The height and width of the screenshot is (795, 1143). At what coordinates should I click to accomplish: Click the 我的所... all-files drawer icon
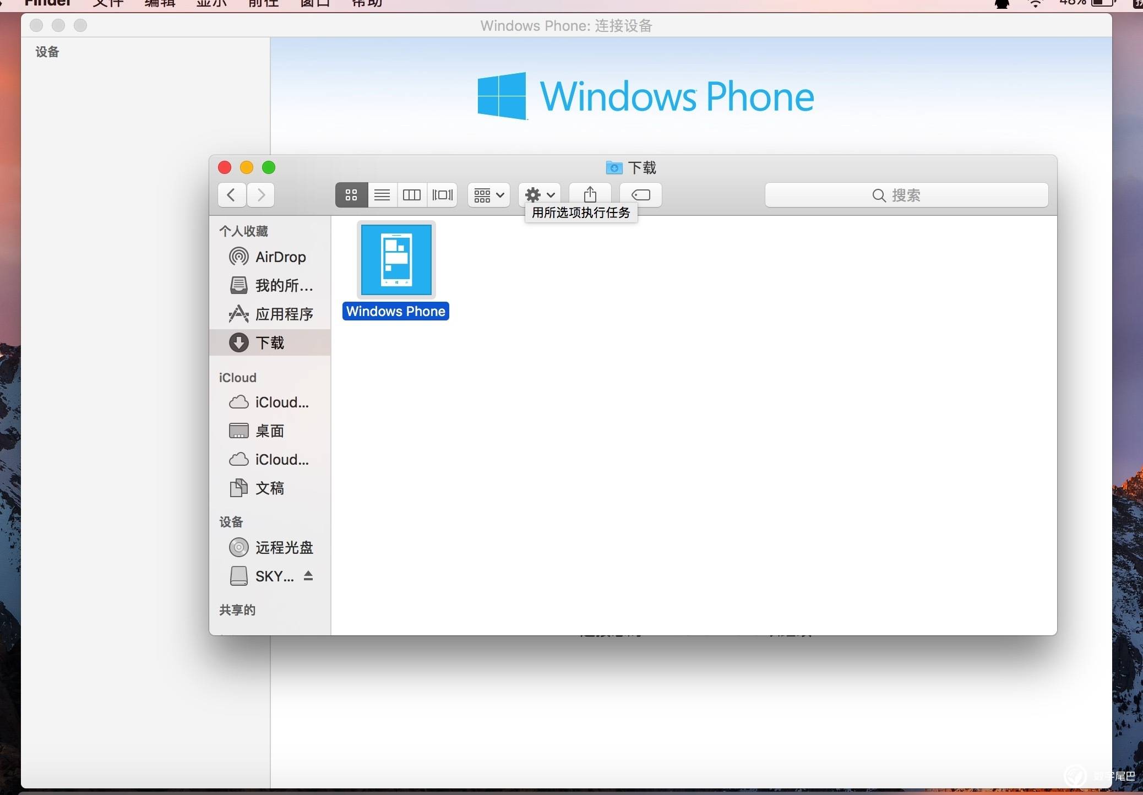238,285
